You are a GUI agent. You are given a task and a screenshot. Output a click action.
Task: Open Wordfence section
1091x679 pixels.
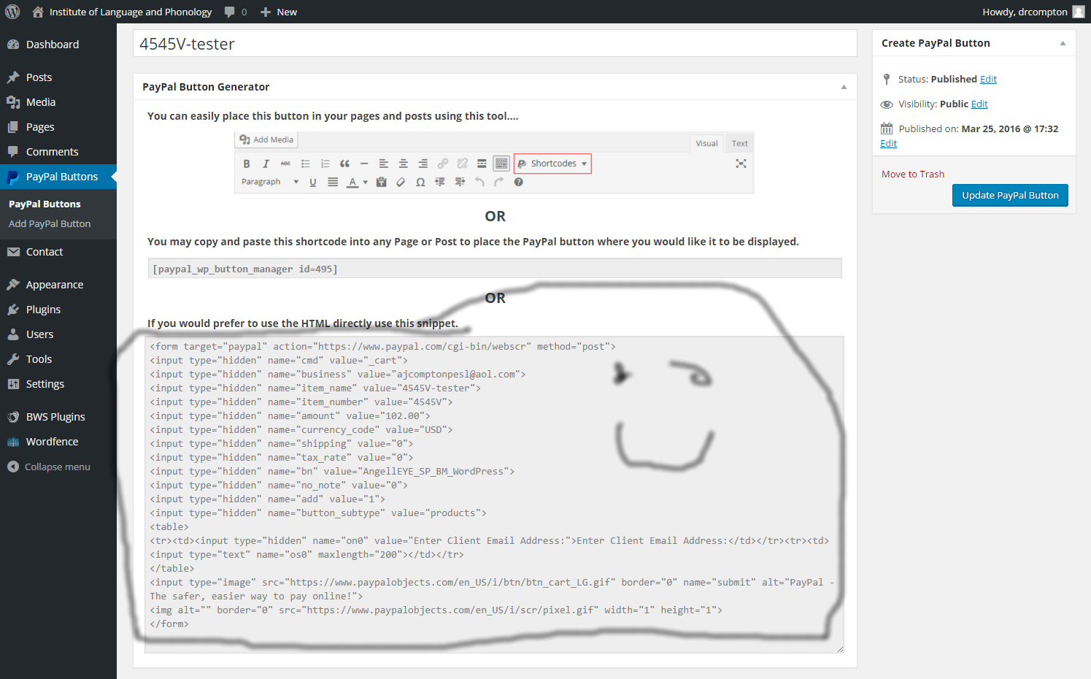pos(52,442)
